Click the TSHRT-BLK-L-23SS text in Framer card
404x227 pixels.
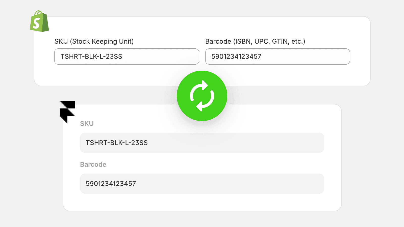(x=117, y=143)
